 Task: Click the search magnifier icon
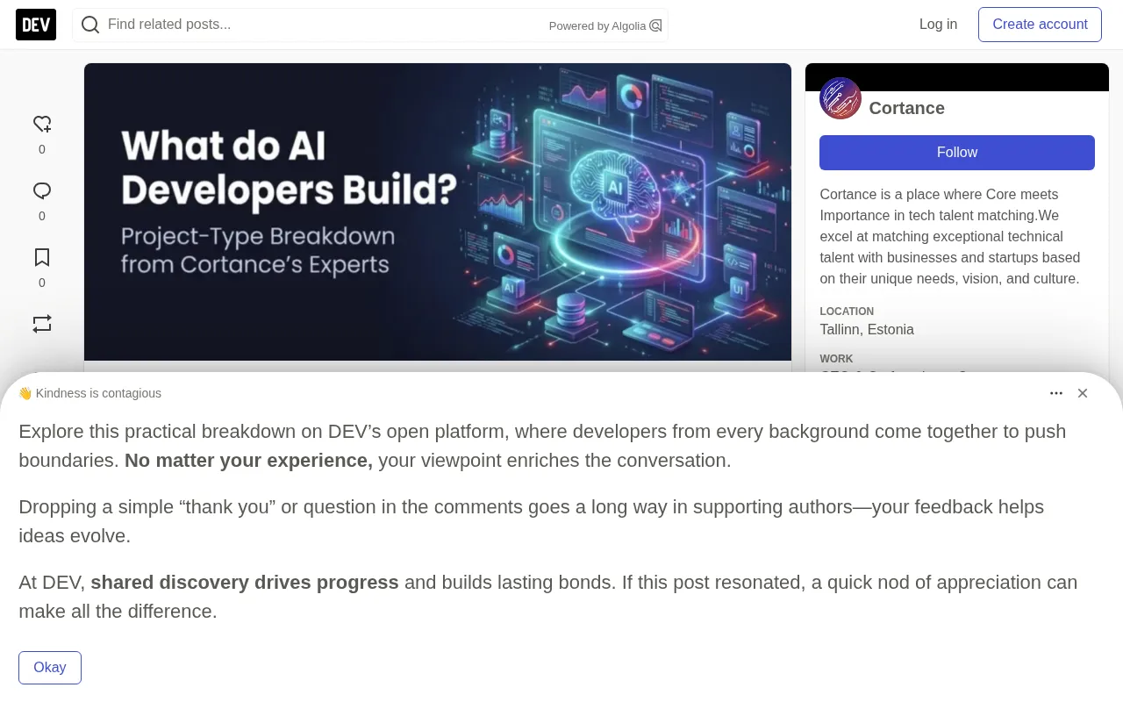coord(90,25)
